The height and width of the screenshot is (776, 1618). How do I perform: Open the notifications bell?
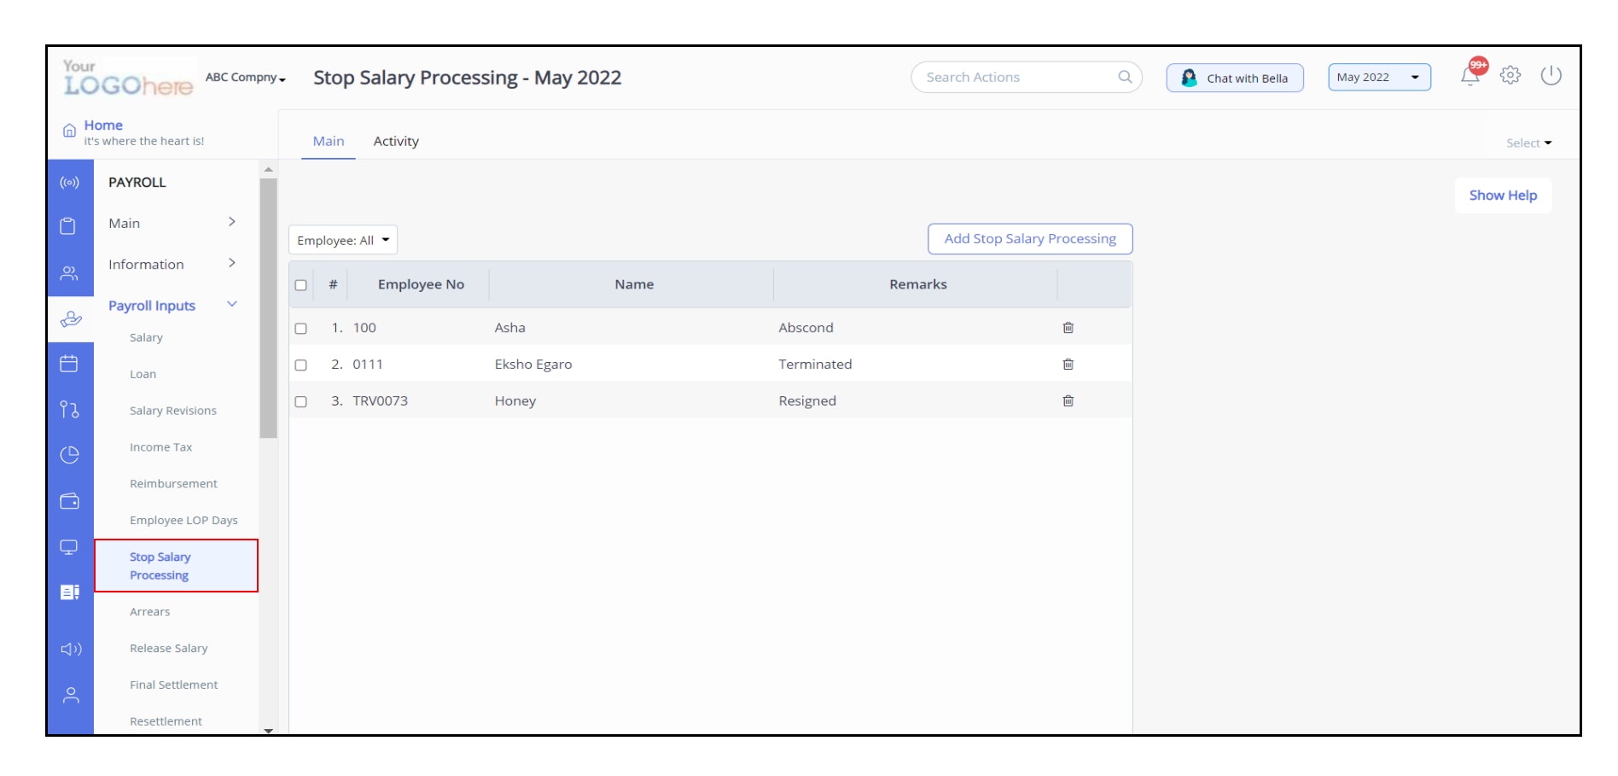pyautogui.click(x=1470, y=76)
